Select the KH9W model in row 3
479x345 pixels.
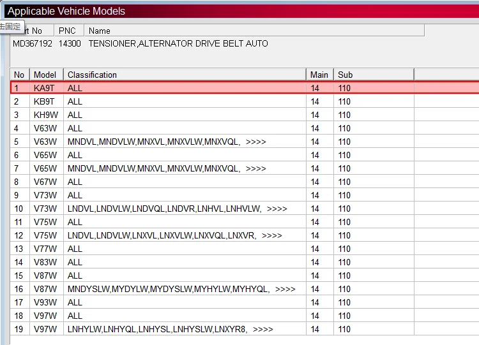click(45, 115)
